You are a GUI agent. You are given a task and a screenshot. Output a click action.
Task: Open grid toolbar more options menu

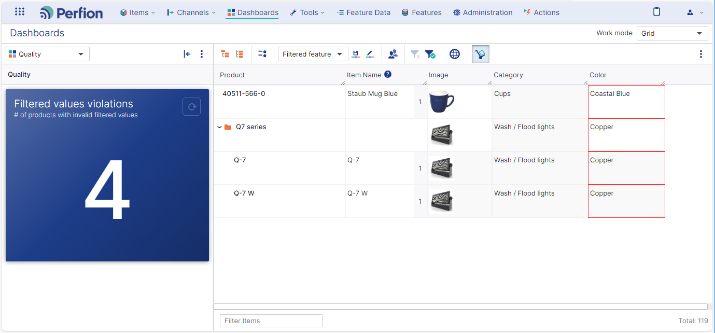pyautogui.click(x=701, y=54)
